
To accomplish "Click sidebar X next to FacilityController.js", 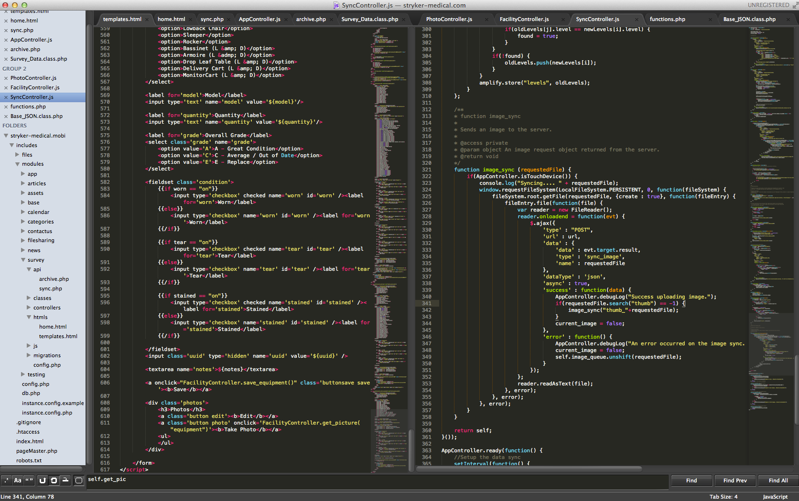I will pyautogui.click(x=6, y=88).
